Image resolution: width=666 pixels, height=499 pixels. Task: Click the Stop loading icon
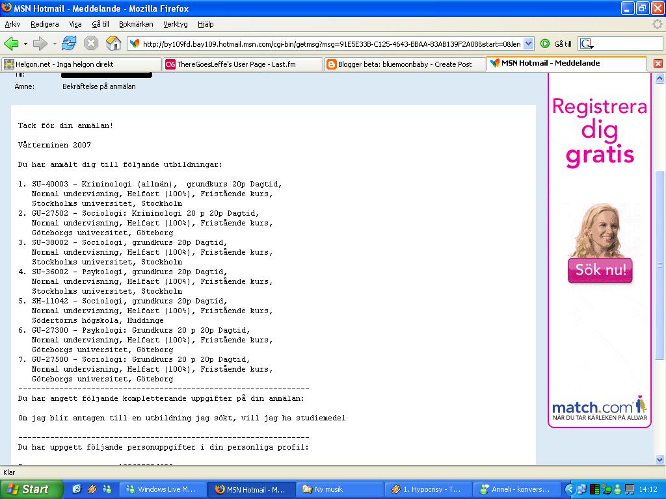(x=91, y=44)
